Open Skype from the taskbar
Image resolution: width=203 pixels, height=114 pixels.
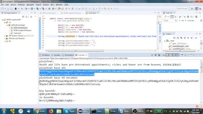click(70, 111)
